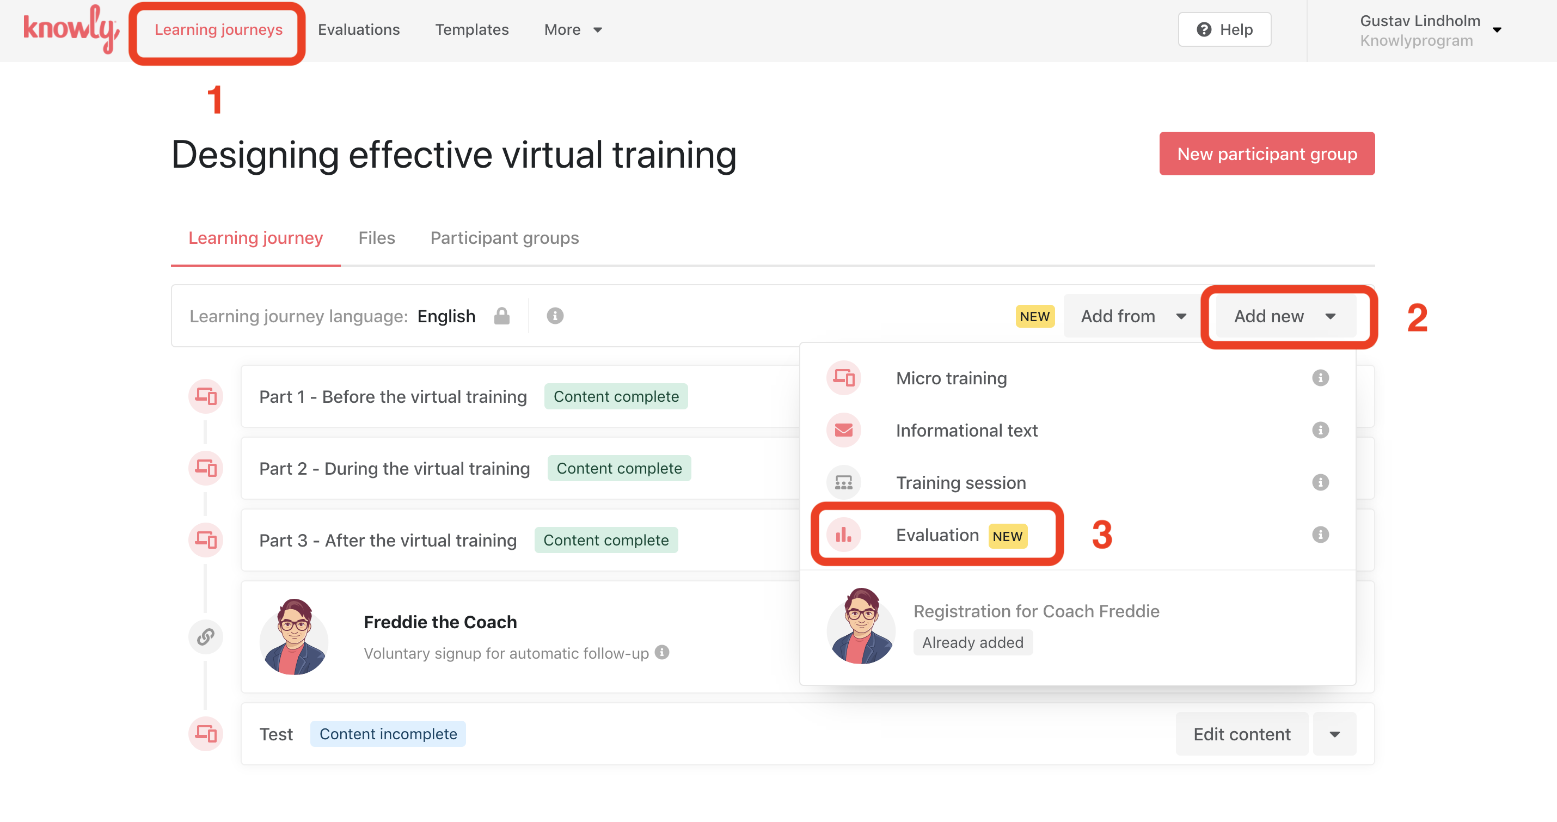Image resolution: width=1557 pixels, height=822 pixels.
Task: Click the Knowly logo
Action: coord(70,29)
